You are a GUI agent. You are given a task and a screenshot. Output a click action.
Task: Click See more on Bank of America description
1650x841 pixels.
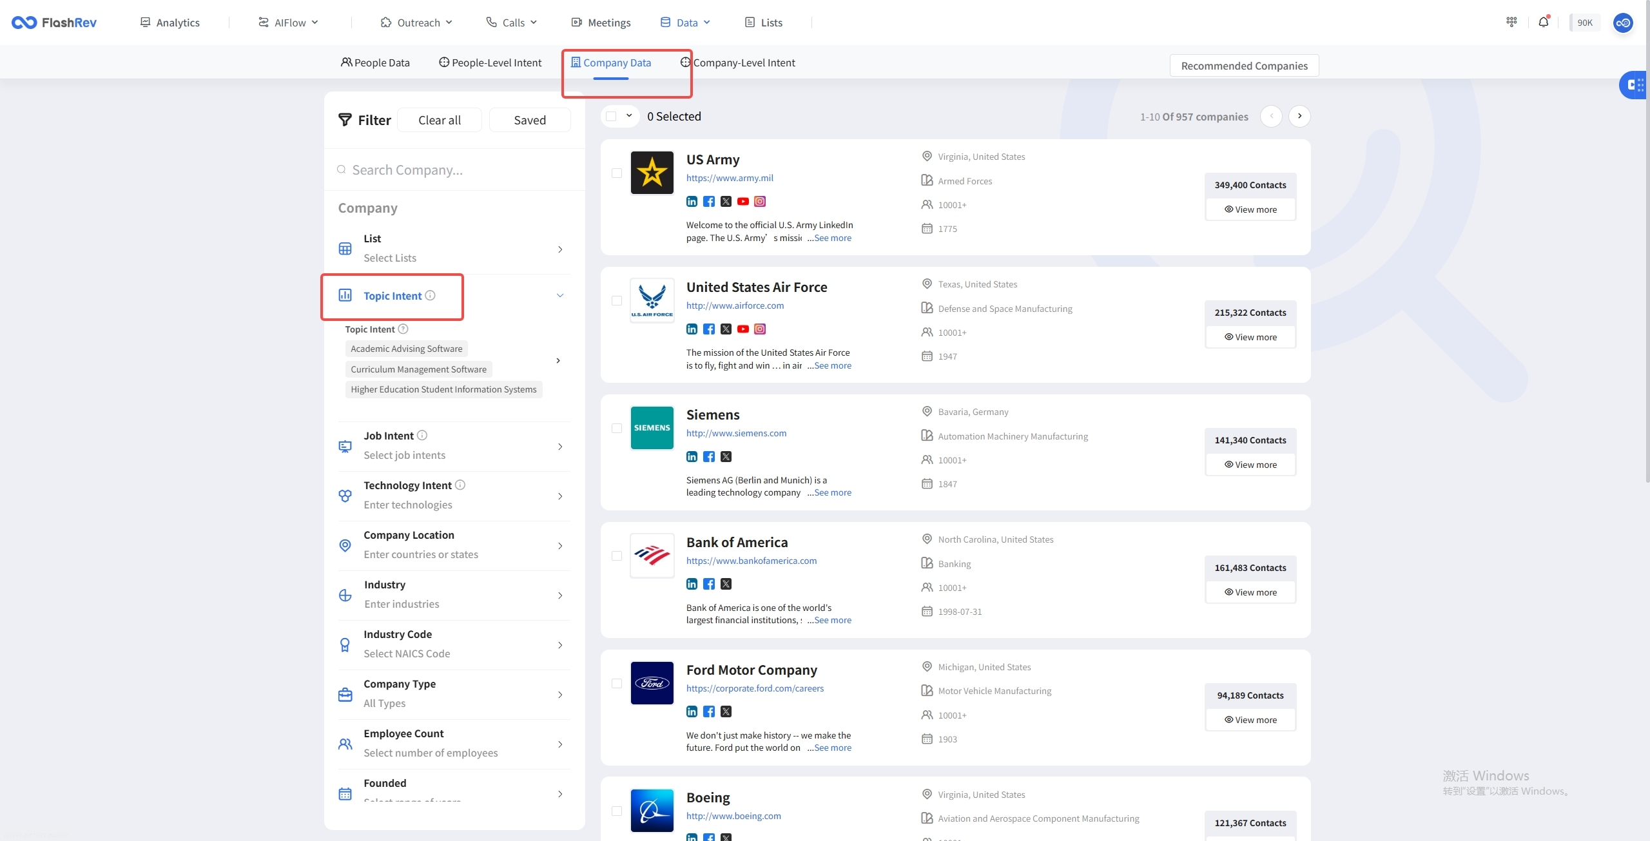832,620
